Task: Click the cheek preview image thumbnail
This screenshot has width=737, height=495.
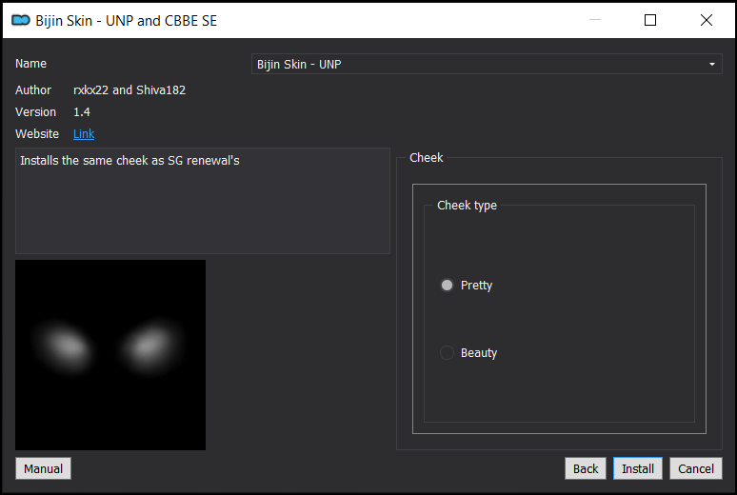Action: 110,355
